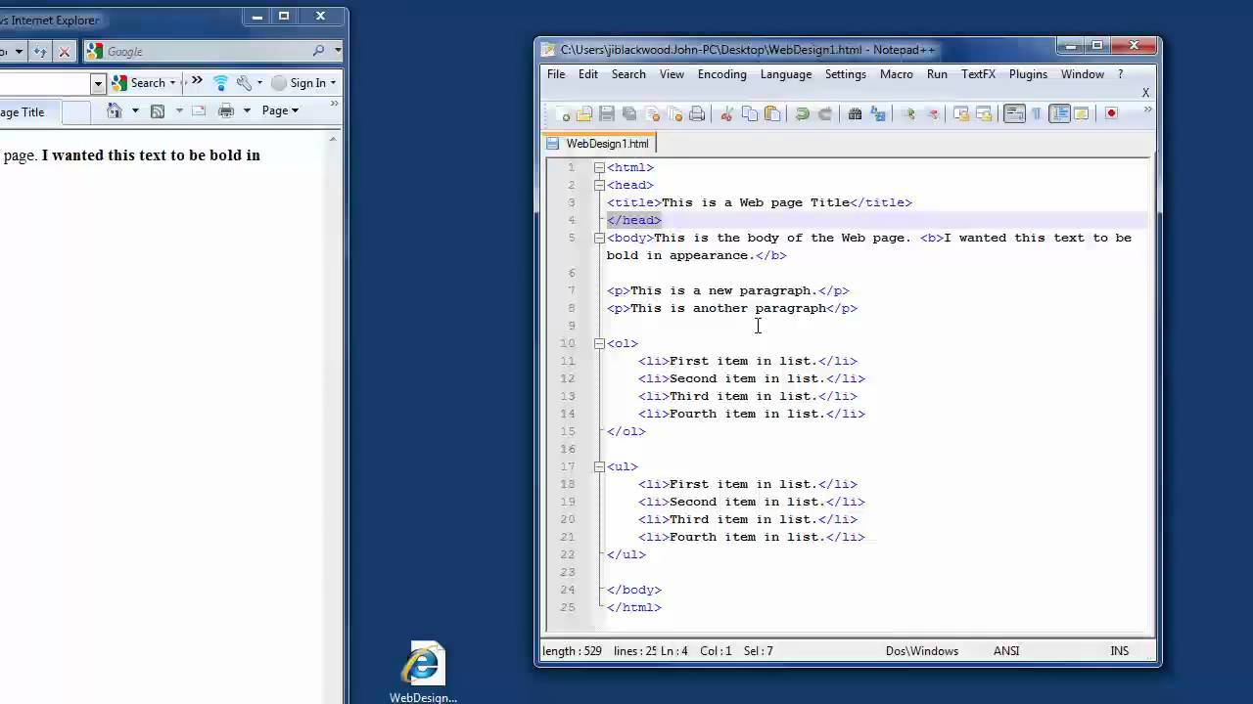Click the Zoom In icon in Notepad++
The width and height of the screenshot is (1253, 704).
click(x=909, y=113)
